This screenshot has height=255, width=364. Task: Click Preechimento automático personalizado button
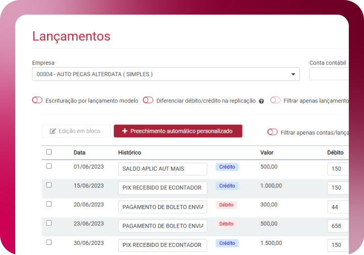(x=178, y=131)
